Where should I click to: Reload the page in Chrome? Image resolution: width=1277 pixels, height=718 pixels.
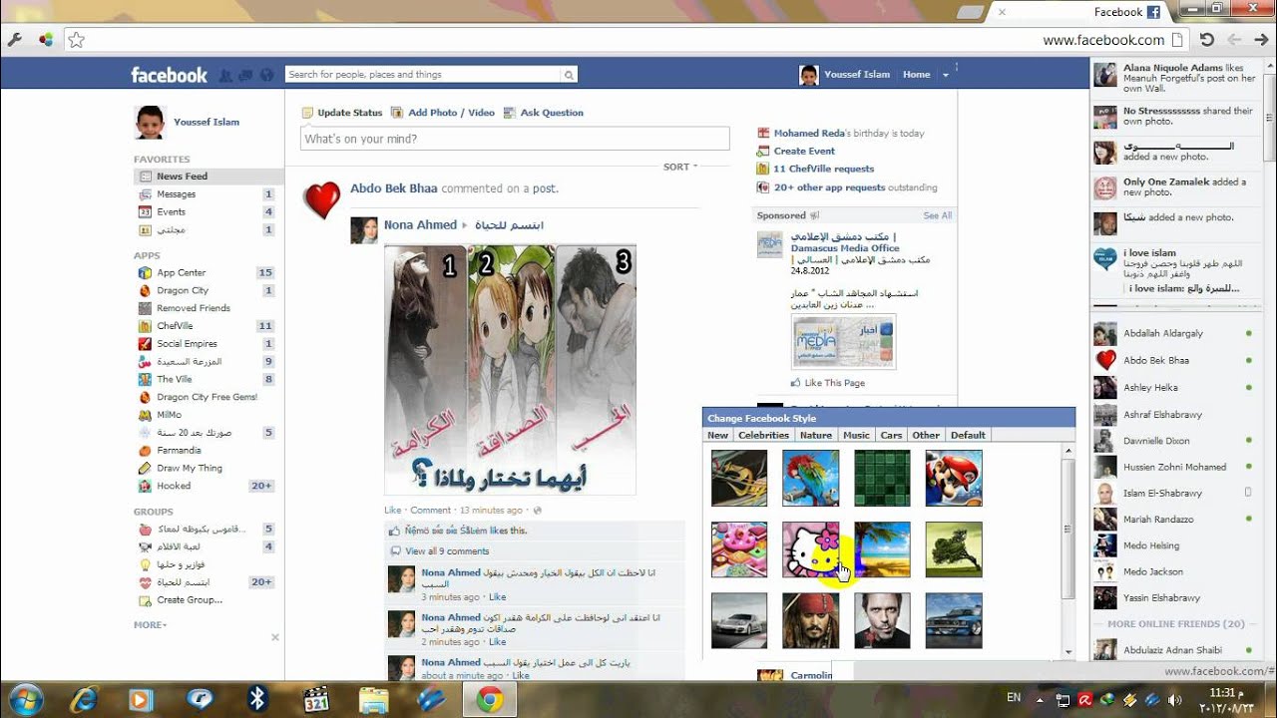click(x=1207, y=40)
